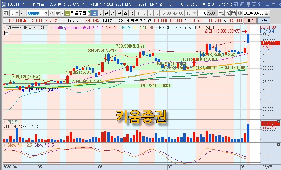Open the date calendar picker icon
The height and width of the screenshot is (170, 281).
click(x=267, y=13)
